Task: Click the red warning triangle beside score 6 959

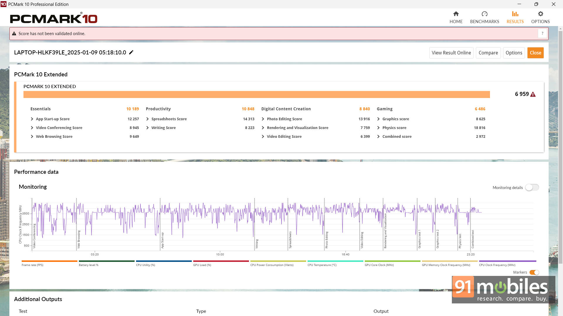Action: click(533, 94)
